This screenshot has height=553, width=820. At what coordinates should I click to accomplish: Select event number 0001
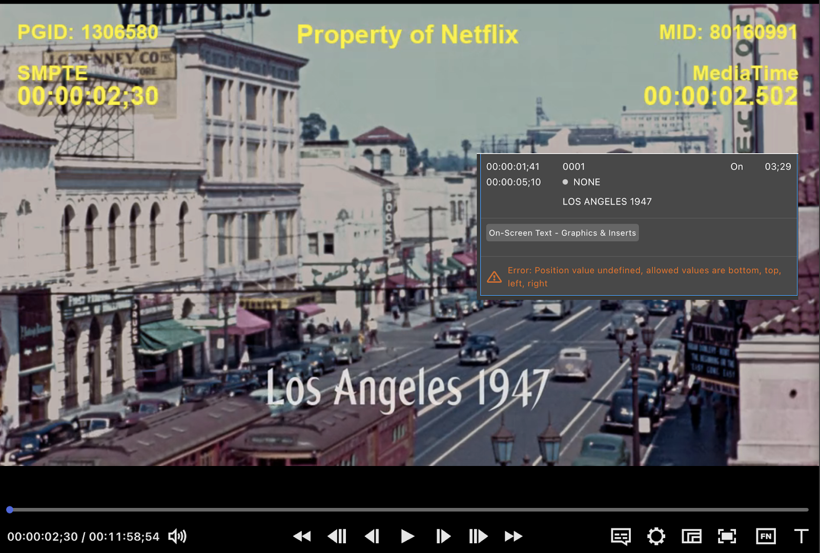[x=573, y=166]
